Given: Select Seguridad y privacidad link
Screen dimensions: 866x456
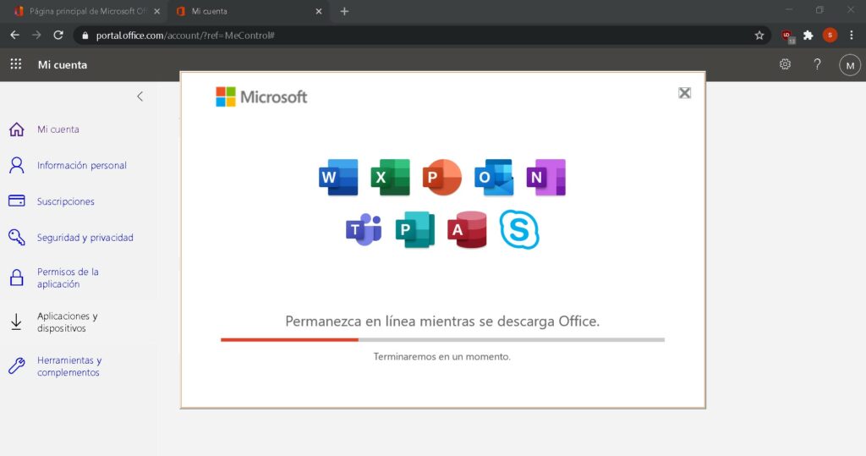Looking at the screenshot, I should coord(85,238).
